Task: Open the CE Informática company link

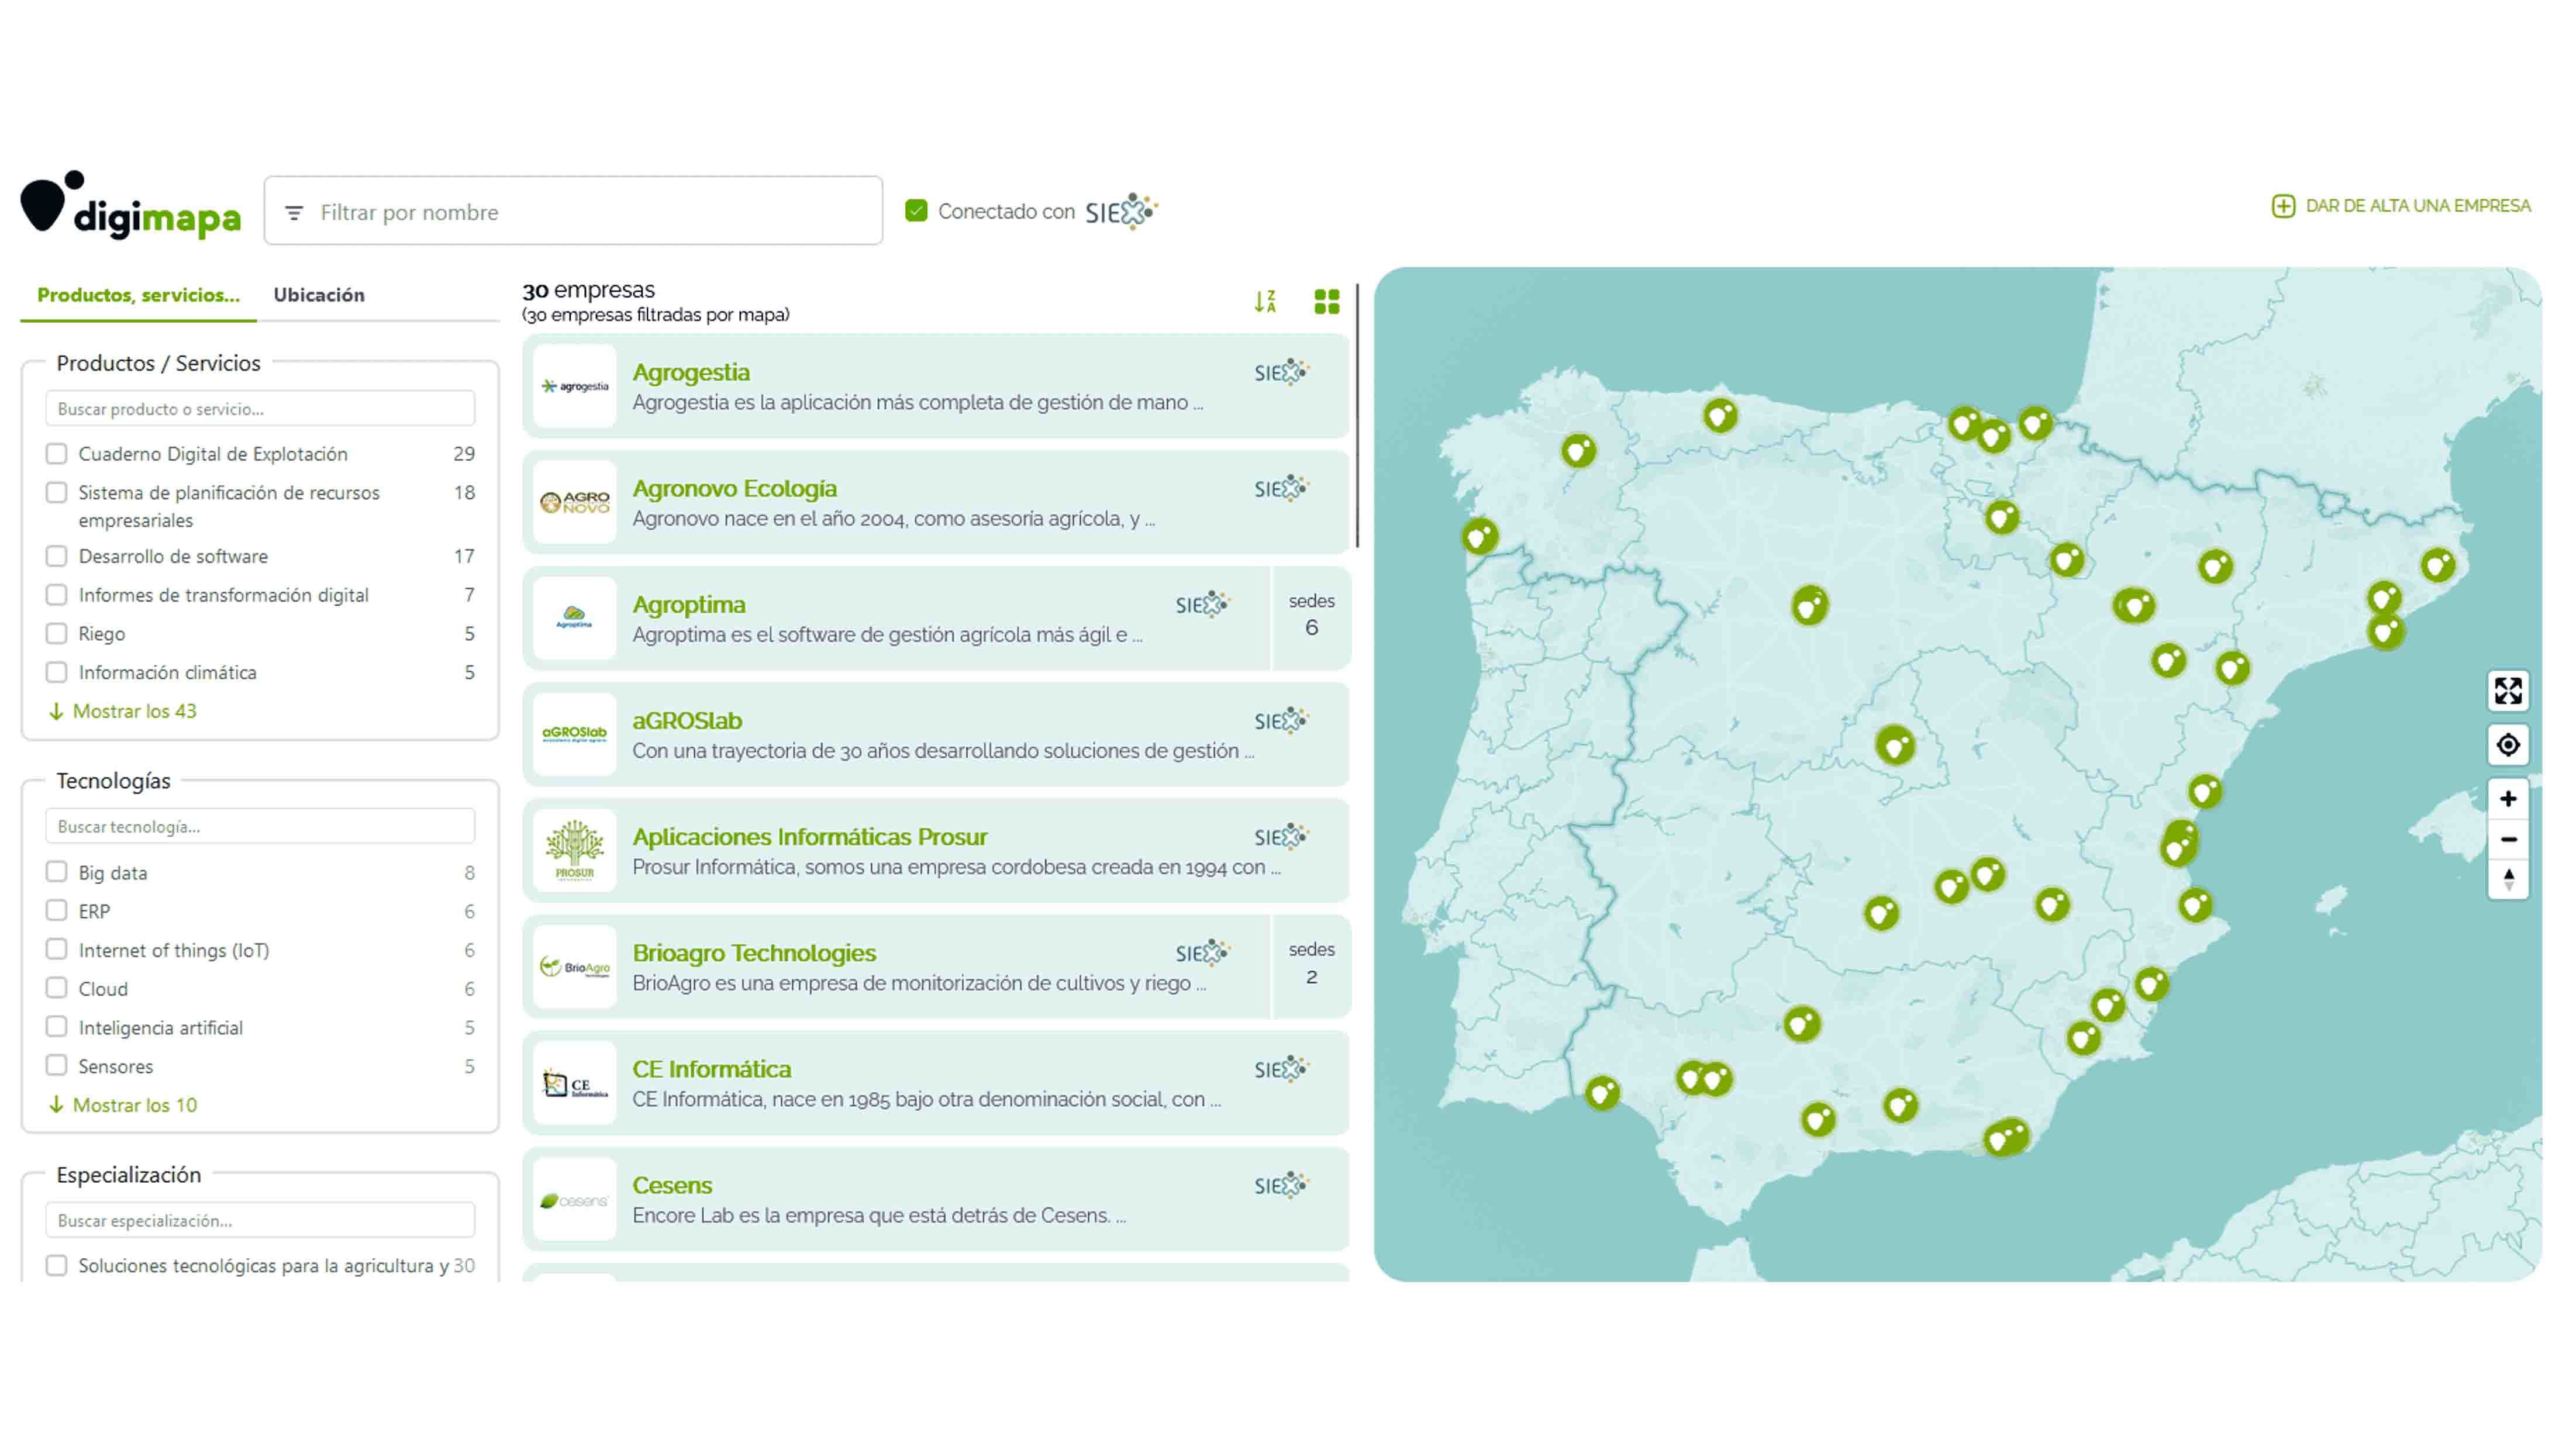Action: [712, 1069]
